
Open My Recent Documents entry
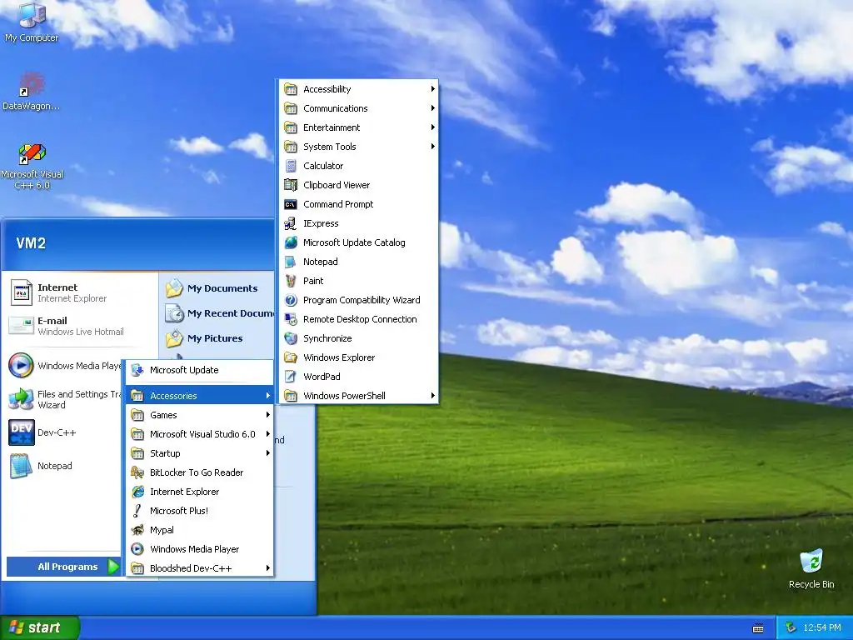219,313
